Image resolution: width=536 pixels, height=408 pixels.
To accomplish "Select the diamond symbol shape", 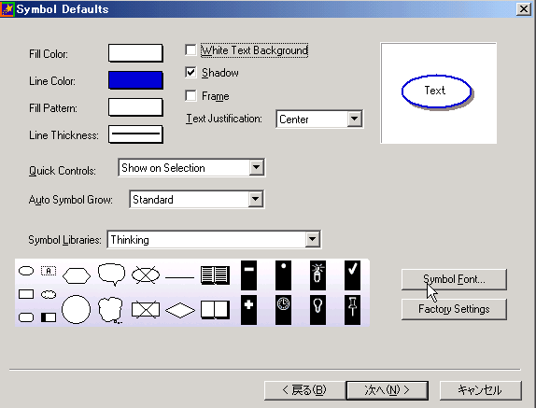I will click(x=180, y=311).
